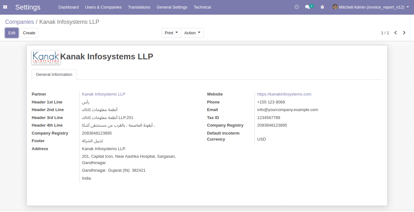
Task: Open the Users & Companies menu
Action: pos(103,7)
